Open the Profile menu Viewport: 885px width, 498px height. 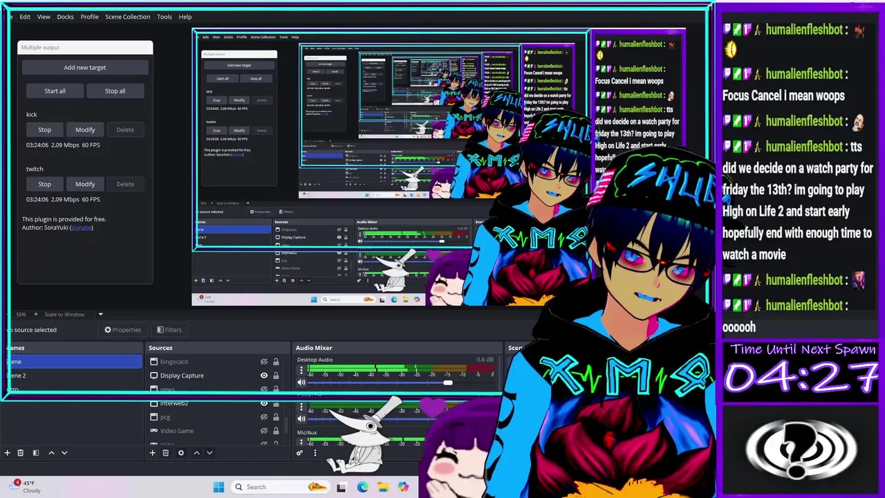[89, 17]
